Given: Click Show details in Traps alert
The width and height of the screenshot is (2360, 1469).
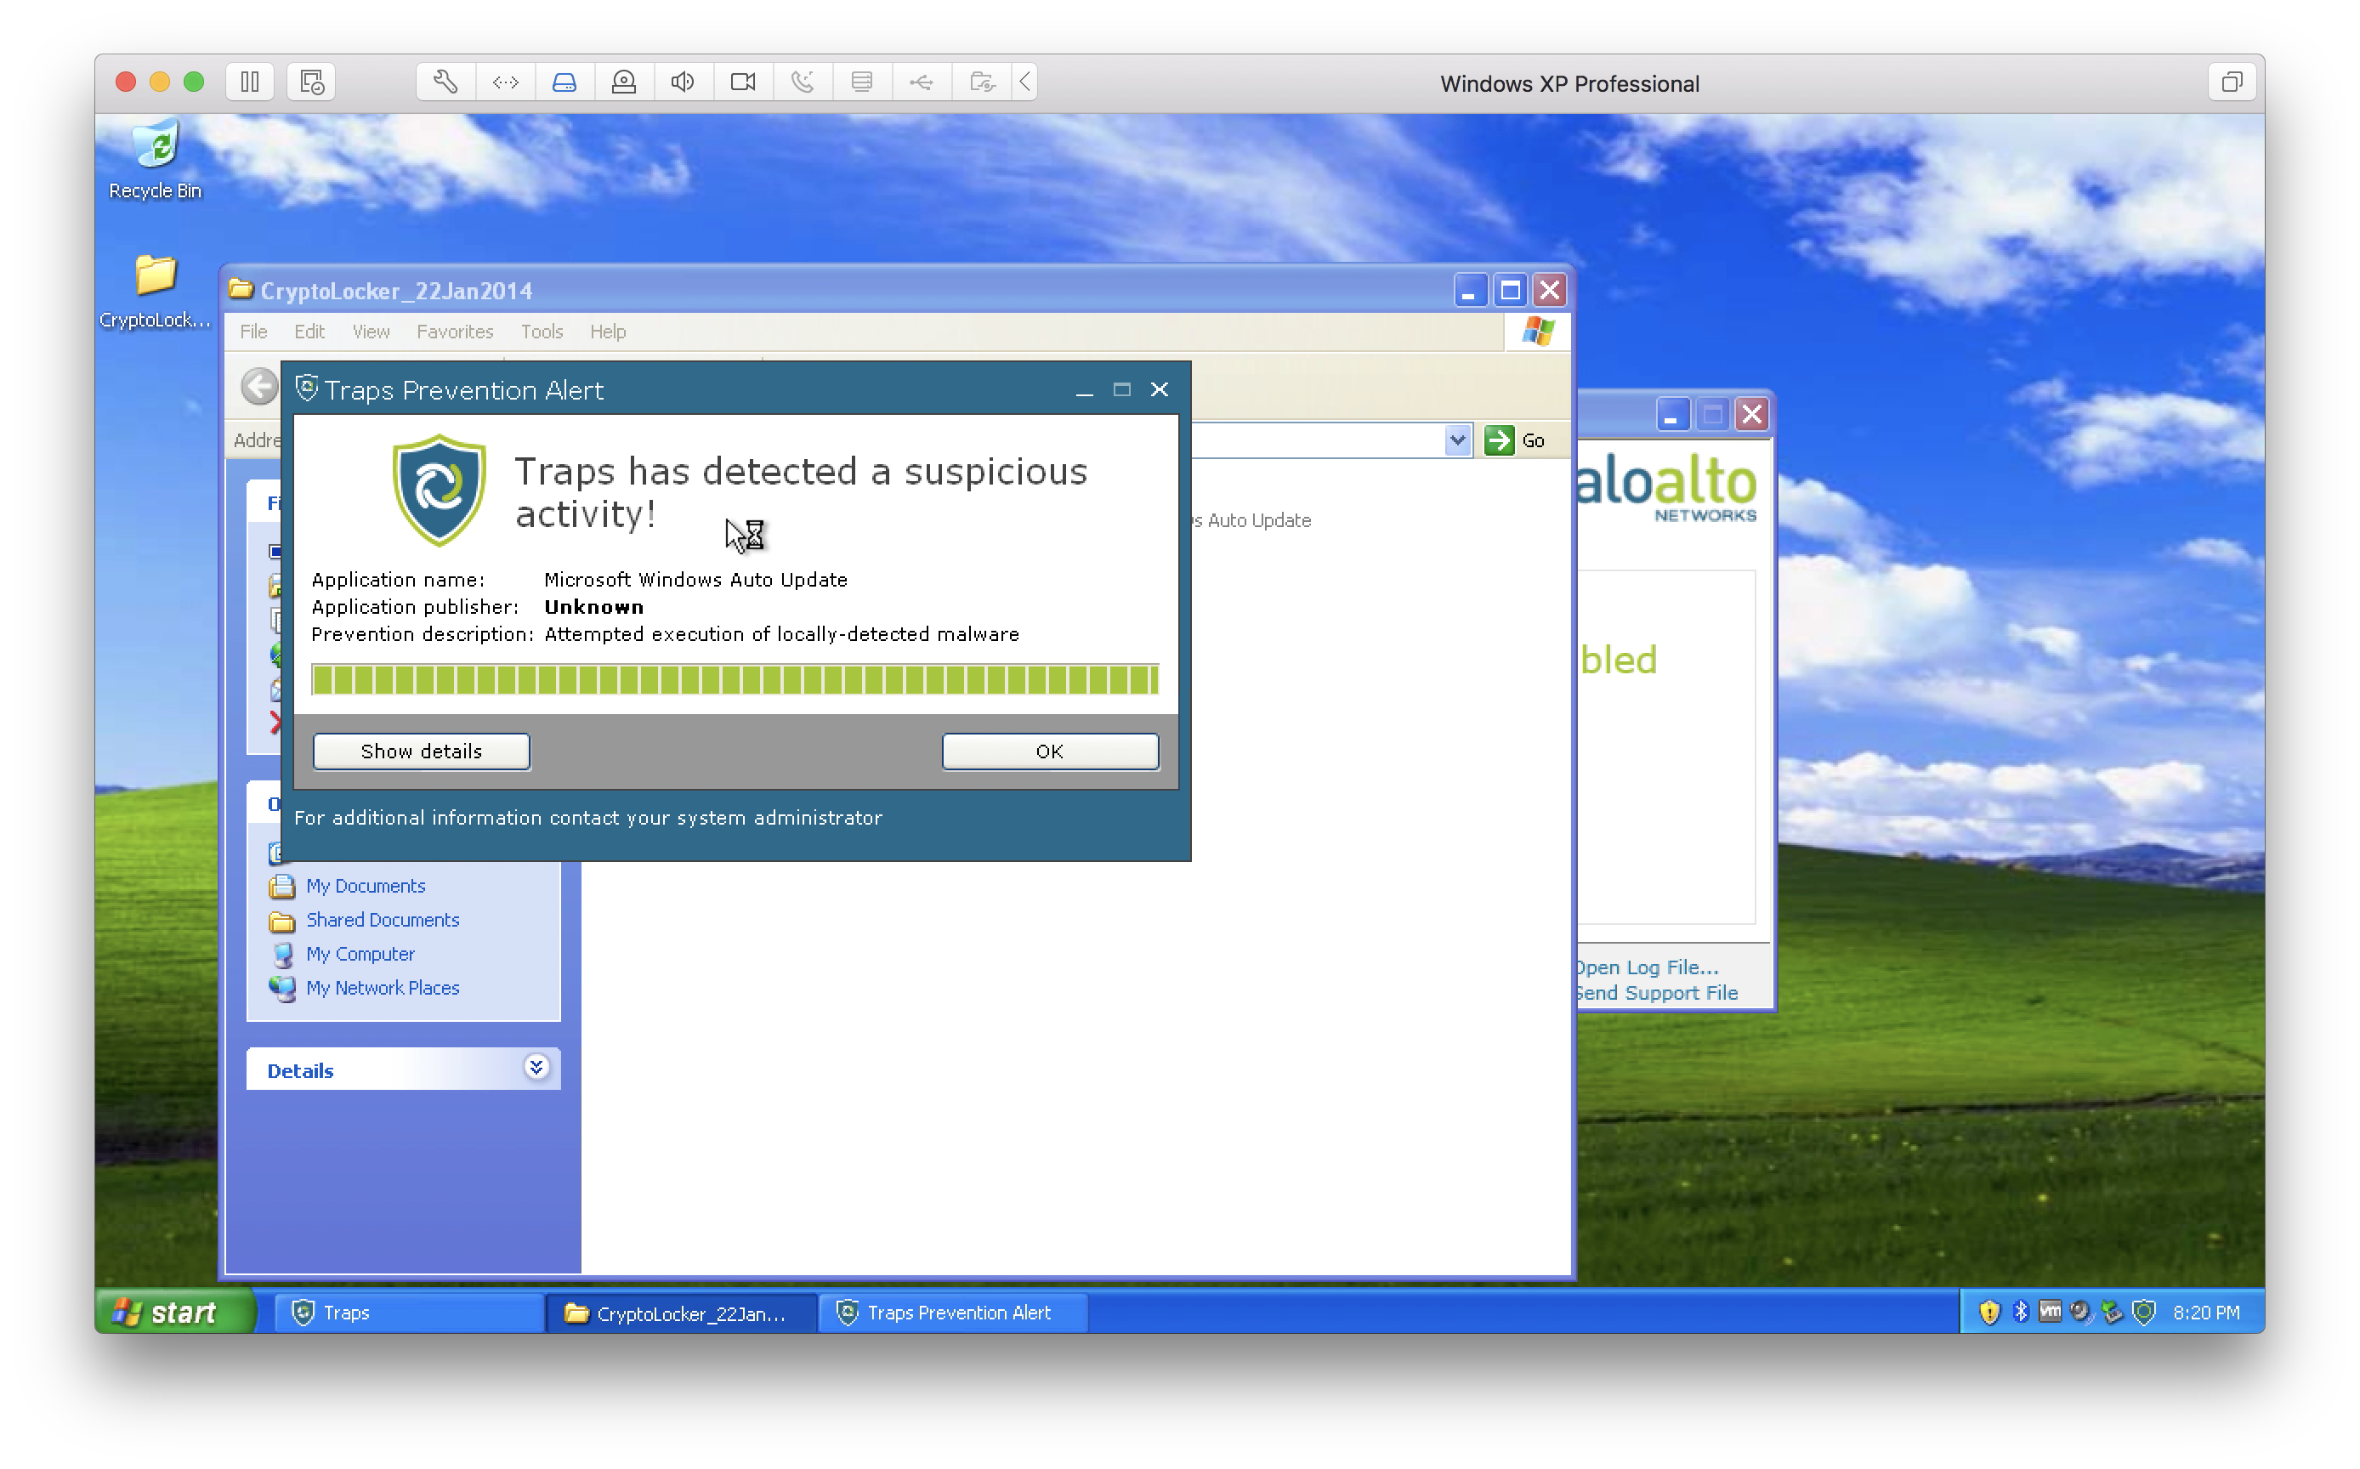Looking at the screenshot, I should tap(422, 752).
